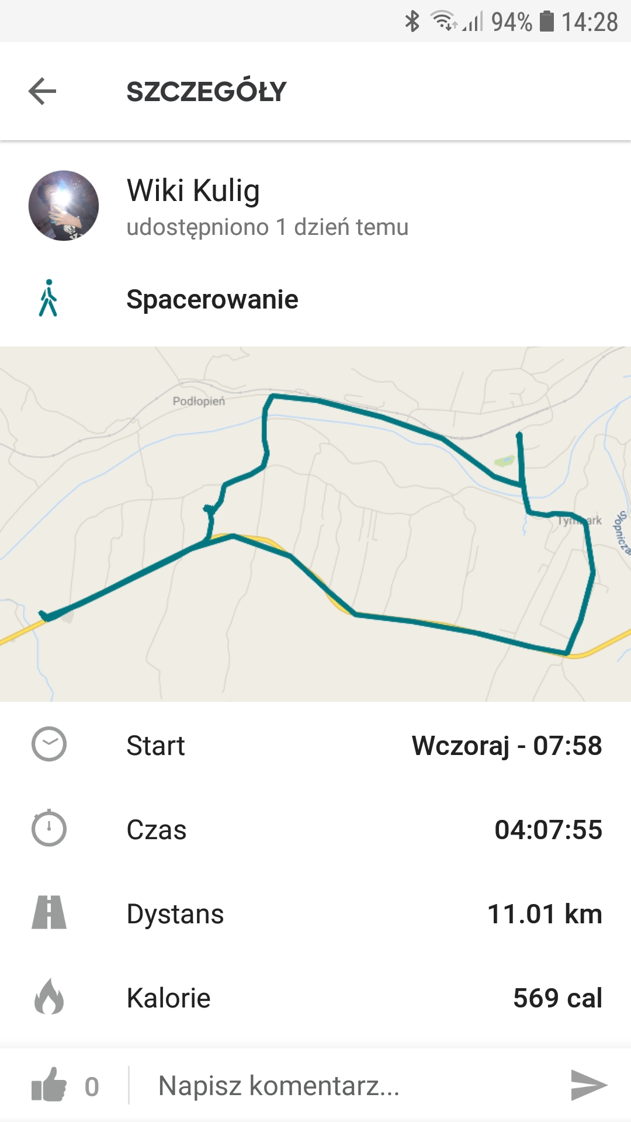Tap the road icon beside Dystans

click(49, 913)
